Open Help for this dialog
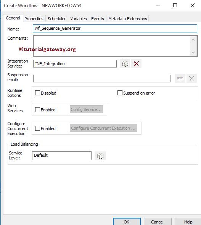The height and width of the screenshot is (225, 201). coord(188,222)
